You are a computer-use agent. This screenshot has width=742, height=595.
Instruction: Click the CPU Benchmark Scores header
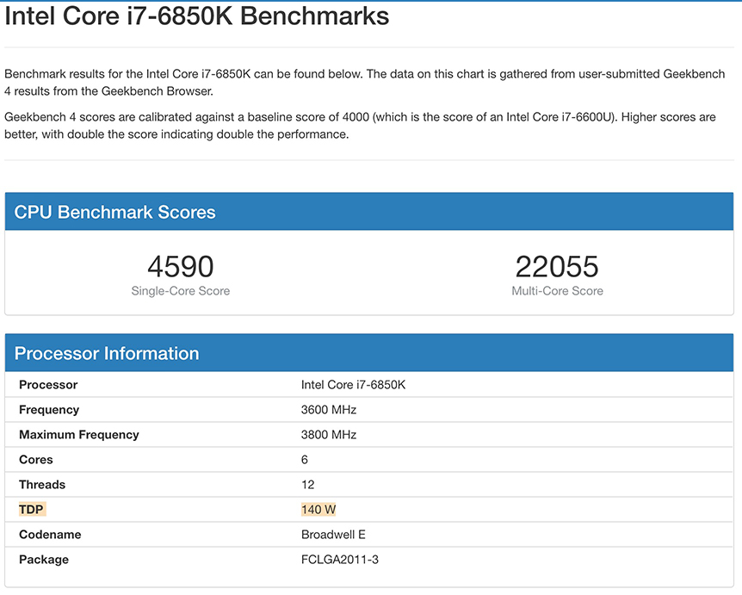(x=114, y=211)
